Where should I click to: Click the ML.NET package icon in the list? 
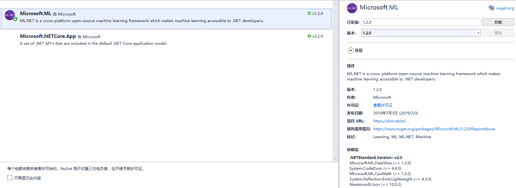pos(10,15)
